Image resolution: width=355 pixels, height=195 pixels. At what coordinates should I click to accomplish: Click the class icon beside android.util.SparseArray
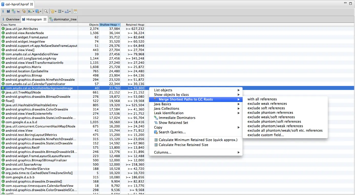click(x=3, y=165)
